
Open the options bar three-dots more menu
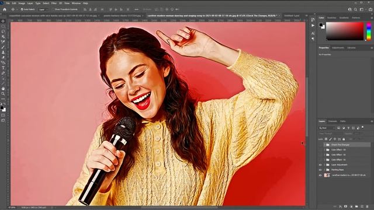[x=136, y=9]
